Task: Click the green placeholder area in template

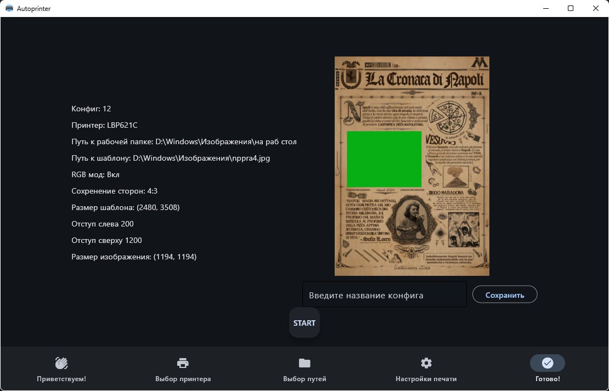Action: coord(384,159)
